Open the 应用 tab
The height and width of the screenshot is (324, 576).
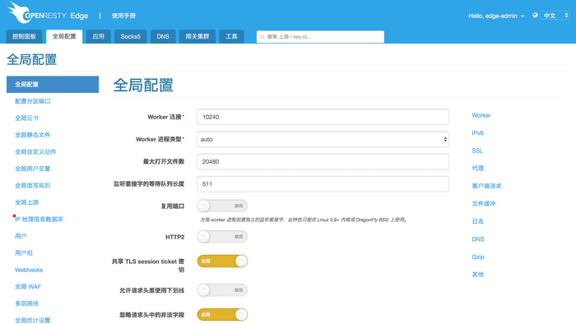[x=98, y=36]
